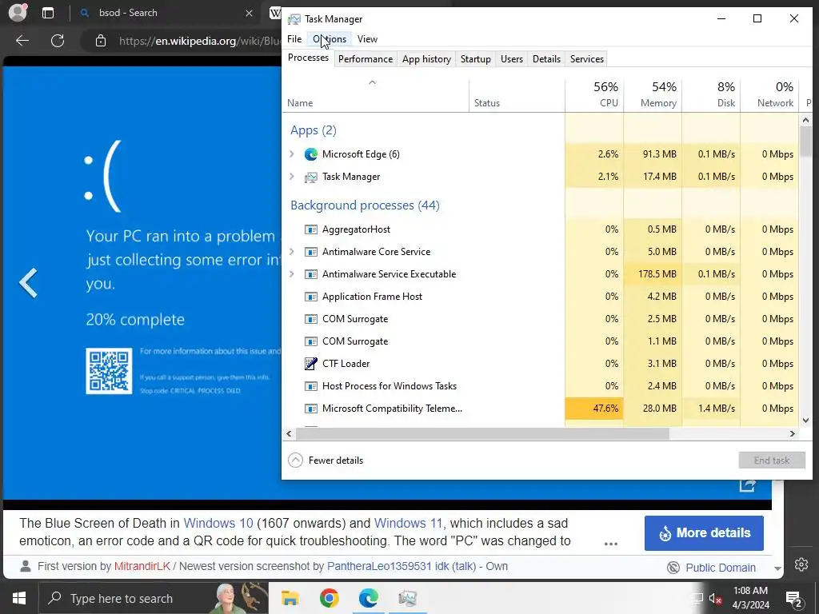Image resolution: width=819 pixels, height=614 pixels.
Task: Switch to the App history tab
Action: pyautogui.click(x=426, y=59)
